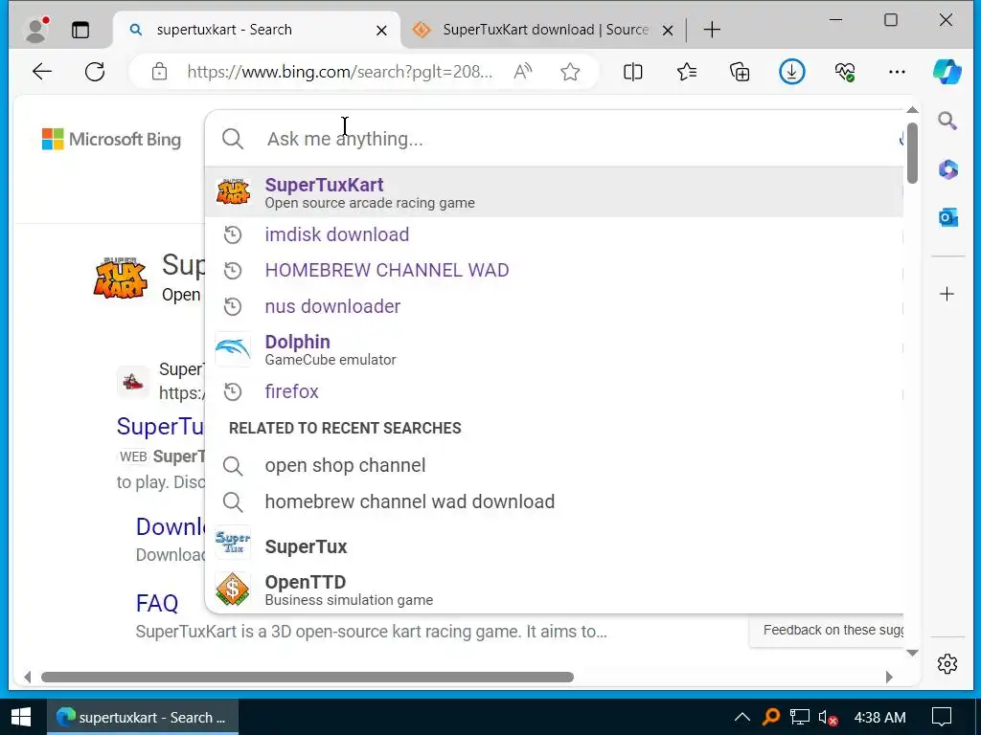Toggle split screen view
Image resolution: width=981 pixels, height=735 pixels.
(632, 72)
